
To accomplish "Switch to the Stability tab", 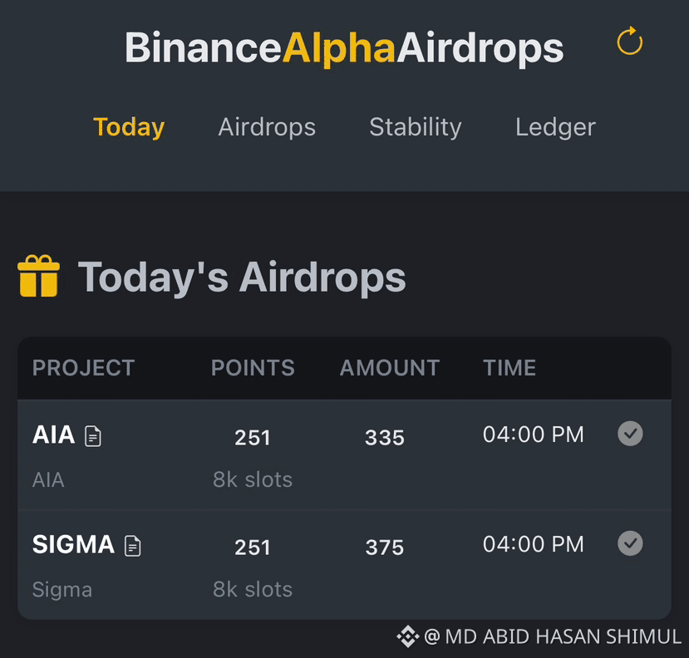I will (416, 127).
